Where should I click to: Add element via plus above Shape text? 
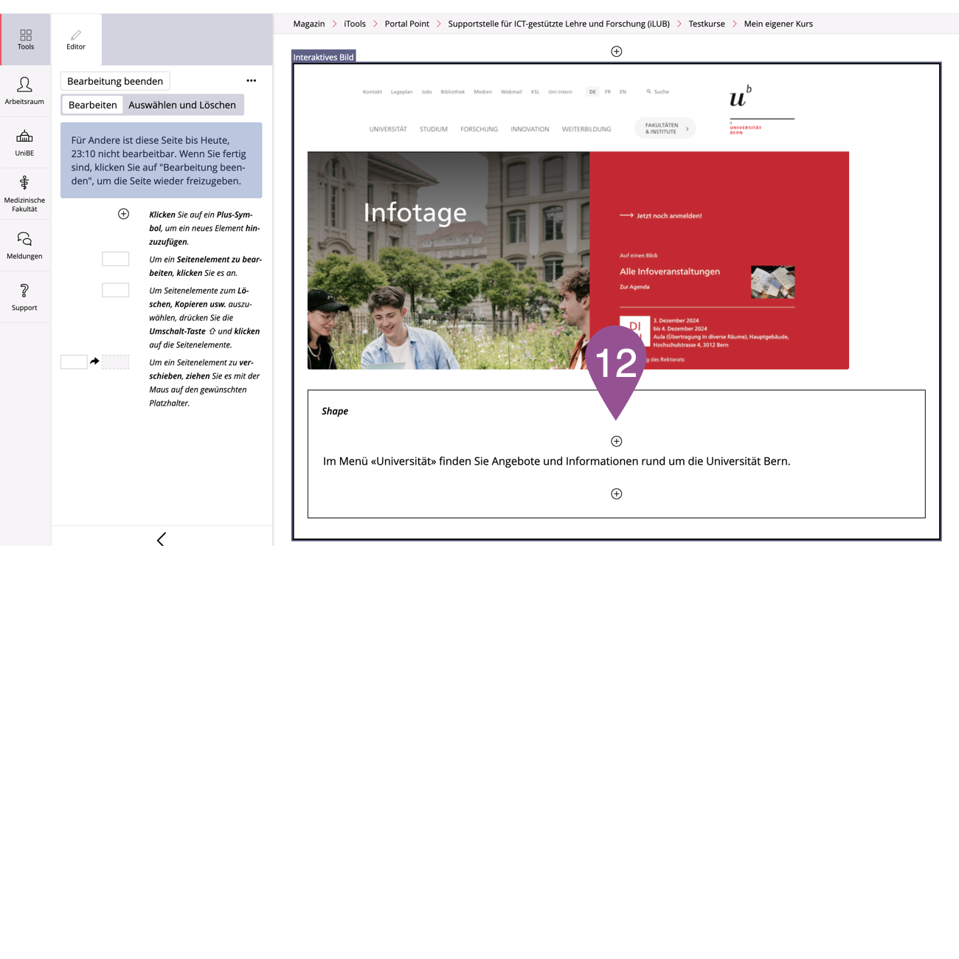(x=617, y=441)
